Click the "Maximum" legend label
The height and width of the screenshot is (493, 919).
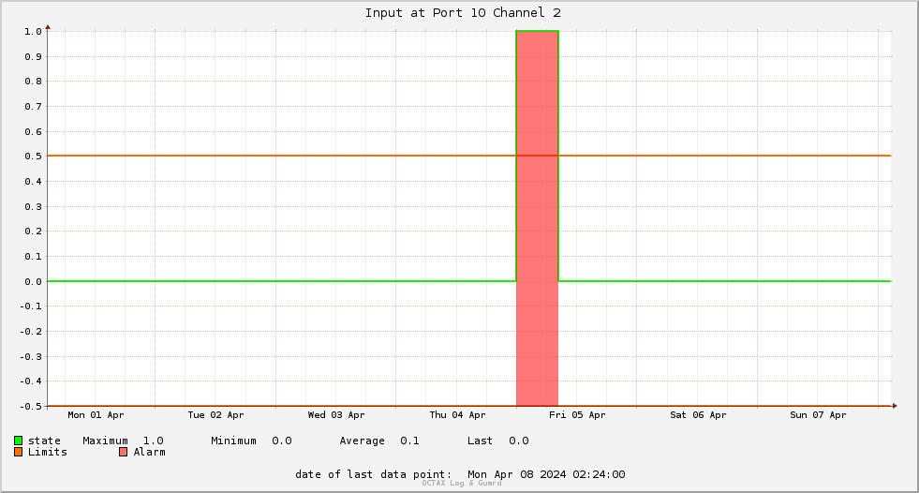coord(106,441)
